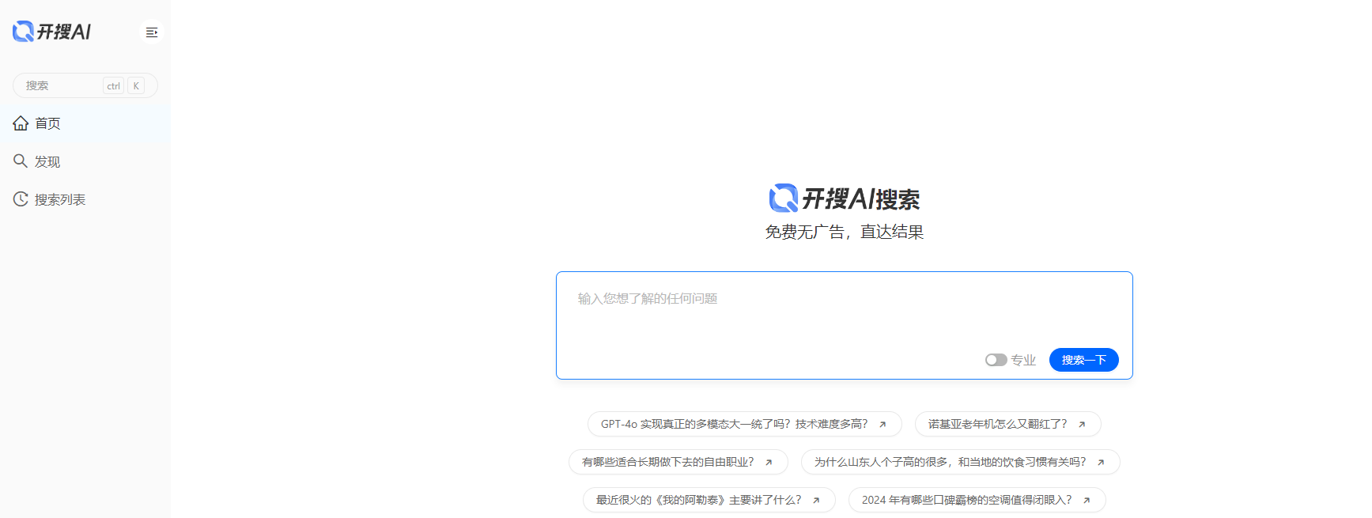Screen dimensions: 1372x518
Task: Click arrow icon on GPT-4o suggestion
Action: [883, 425]
